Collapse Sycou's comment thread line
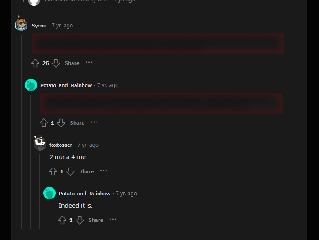319x240 pixels. [x=21, y=132]
